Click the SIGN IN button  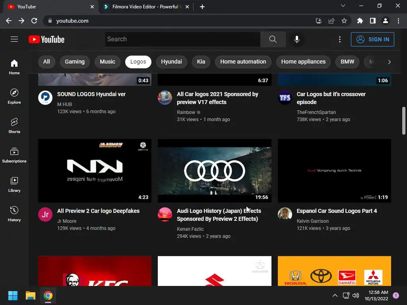[372, 39]
